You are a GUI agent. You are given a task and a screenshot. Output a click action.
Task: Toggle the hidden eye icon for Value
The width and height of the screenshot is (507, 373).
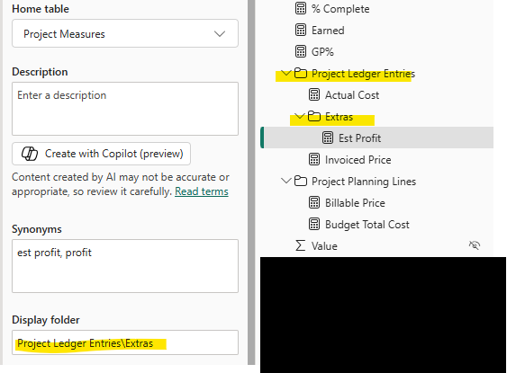pyautogui.click(x=475, y=245)
